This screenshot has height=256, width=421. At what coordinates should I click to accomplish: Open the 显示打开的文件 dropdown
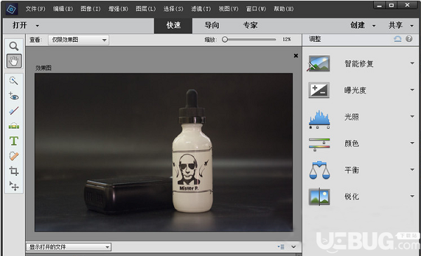[x=69, y=247]
